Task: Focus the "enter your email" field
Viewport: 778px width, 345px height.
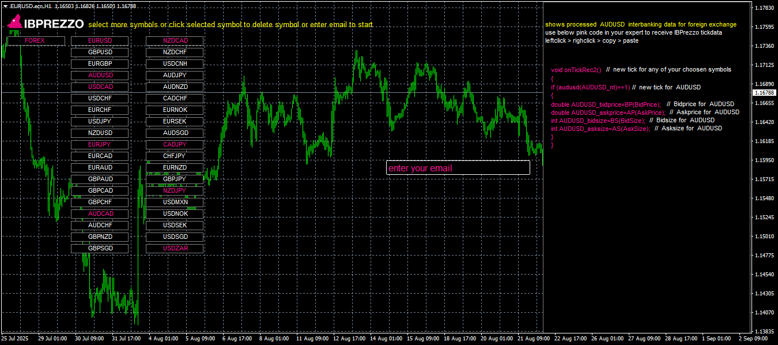Action: 458,168
